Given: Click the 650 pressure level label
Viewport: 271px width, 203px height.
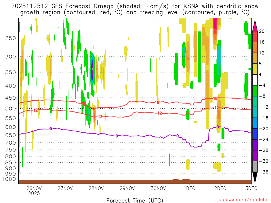Looking at the screenshot, I should coord(11,135).
